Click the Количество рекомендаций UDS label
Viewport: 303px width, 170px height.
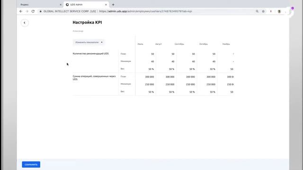90,53
